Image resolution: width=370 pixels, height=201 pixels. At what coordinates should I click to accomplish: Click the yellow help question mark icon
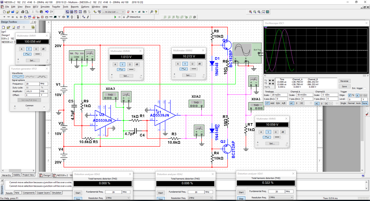156,12
